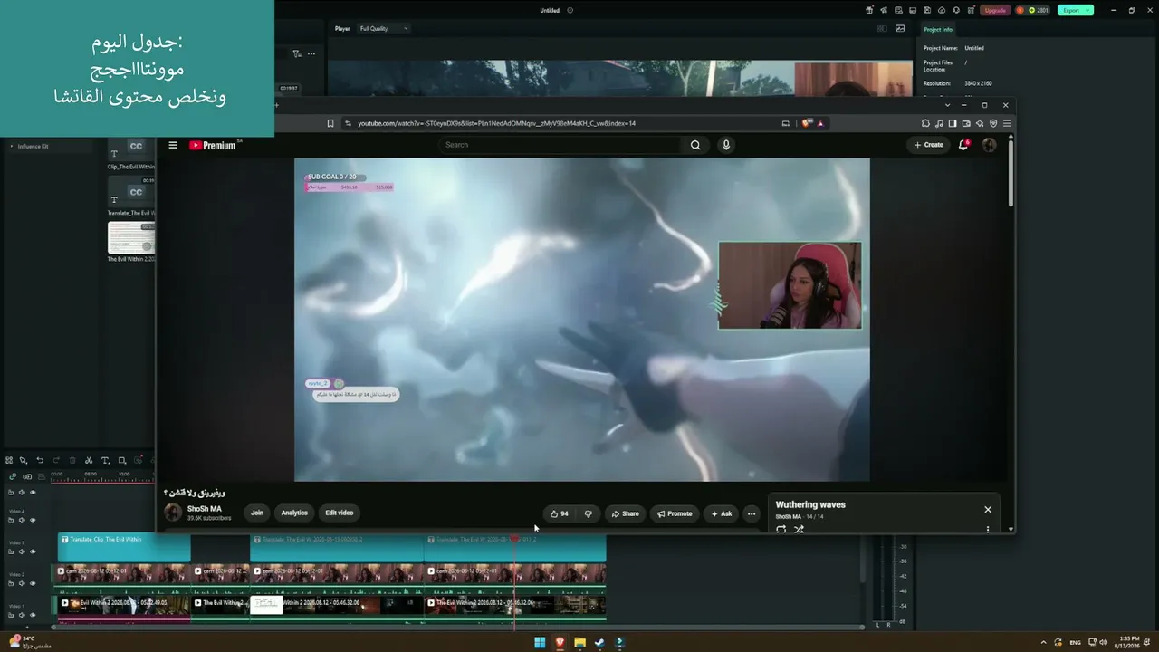Hide the Video 3 track
Viewport: 1159px width, 652px height.
[33, 551]
